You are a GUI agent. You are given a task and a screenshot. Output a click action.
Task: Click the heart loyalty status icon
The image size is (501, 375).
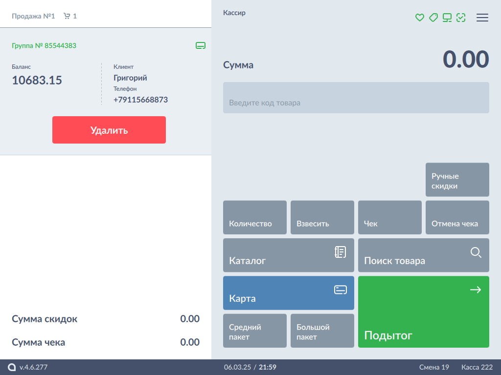(419, 18)
